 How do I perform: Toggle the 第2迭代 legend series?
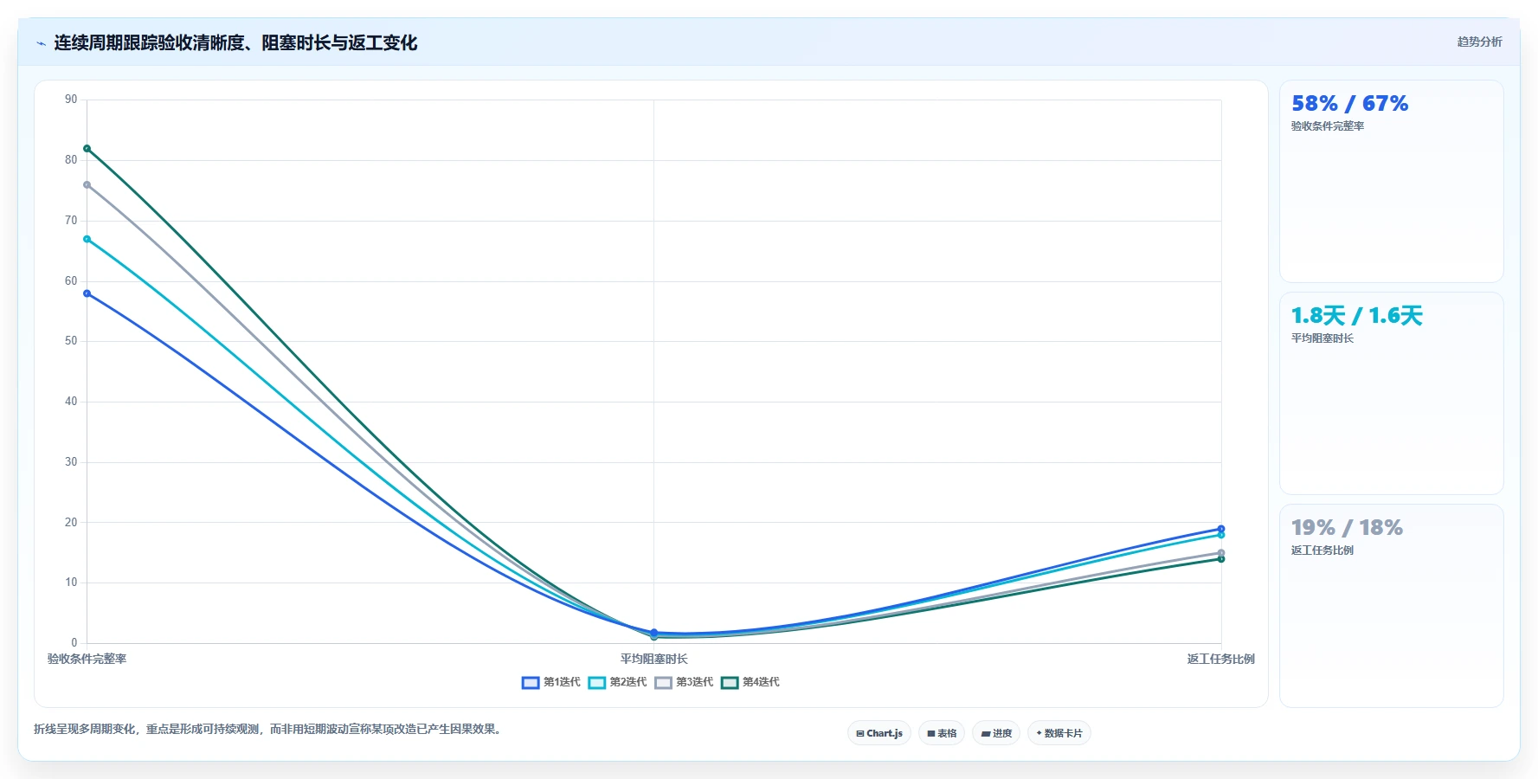coord(618,682)
